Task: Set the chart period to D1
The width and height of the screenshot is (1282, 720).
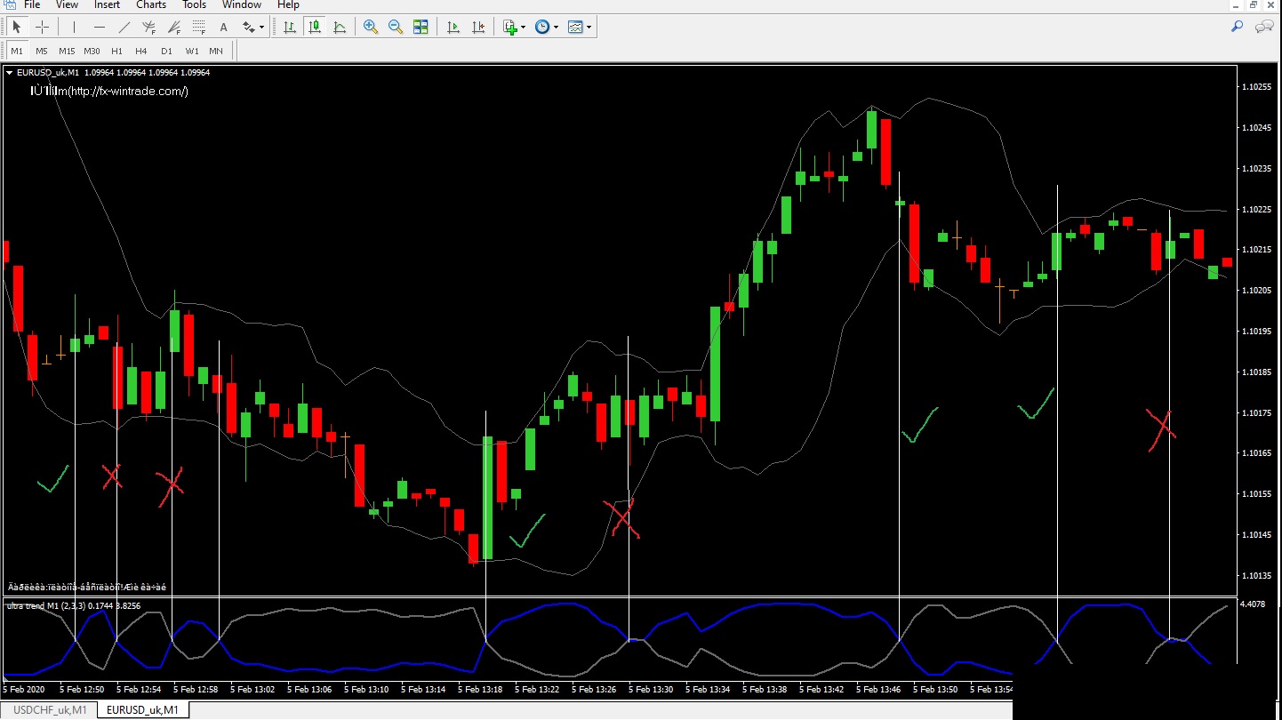Action: pyautogui.click(x=166, y=51)
